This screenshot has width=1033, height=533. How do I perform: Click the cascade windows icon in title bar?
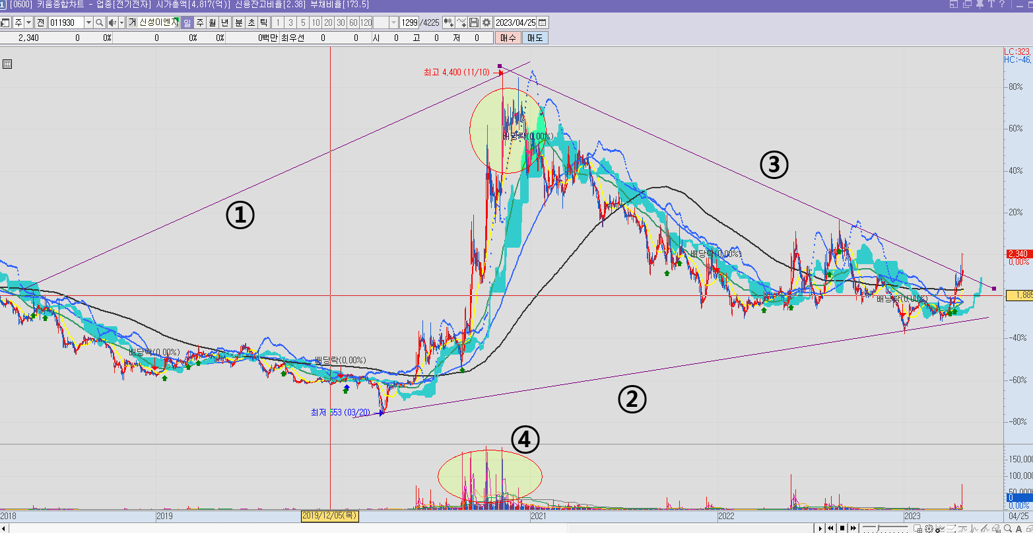[x=967, y=5]
